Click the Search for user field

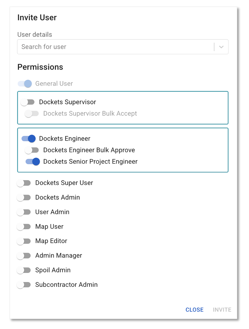click(x=123, y=47)
